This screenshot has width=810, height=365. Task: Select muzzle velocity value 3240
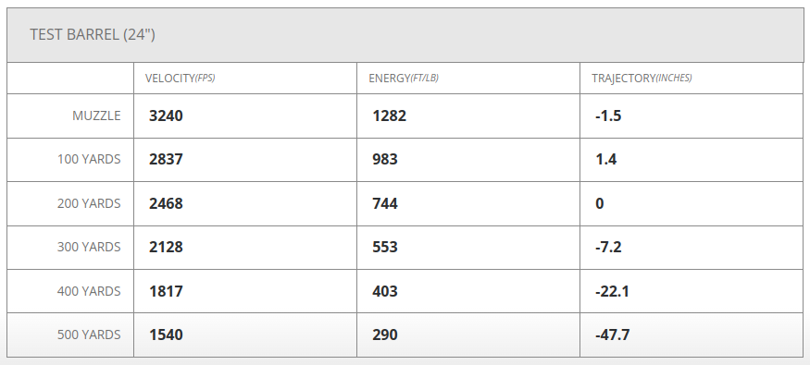[x=166, y=116]
